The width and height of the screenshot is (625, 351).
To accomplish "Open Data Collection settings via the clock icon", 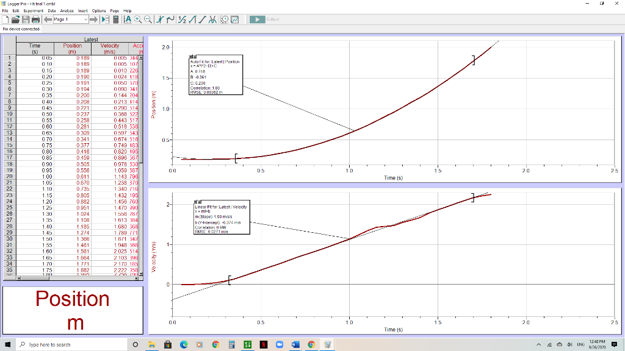I will (225, 19).
